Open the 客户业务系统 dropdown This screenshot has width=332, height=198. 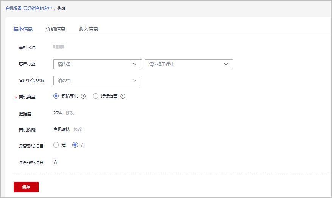(98, 80)
